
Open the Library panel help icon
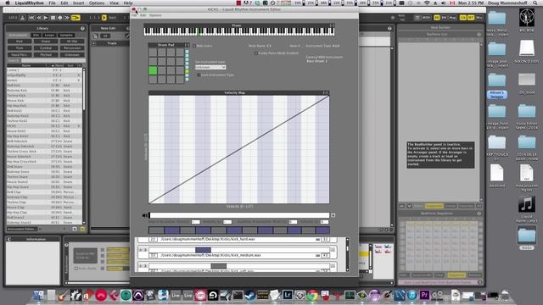82,28
